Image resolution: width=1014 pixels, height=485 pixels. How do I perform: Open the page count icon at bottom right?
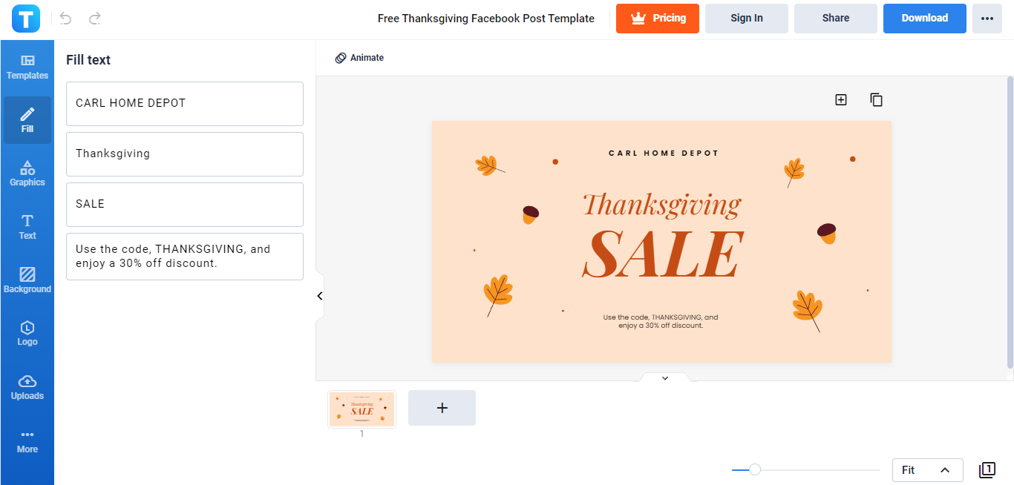point(987,469)
